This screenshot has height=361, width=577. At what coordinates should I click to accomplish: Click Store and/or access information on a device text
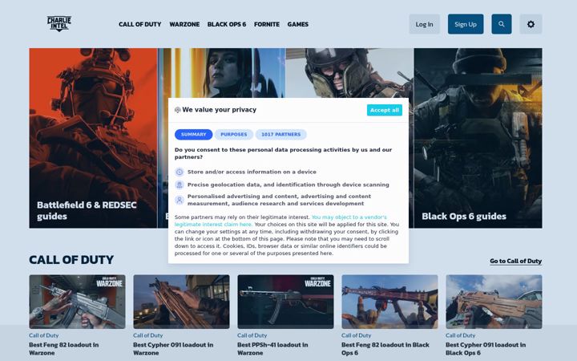(x=252, y=172)
